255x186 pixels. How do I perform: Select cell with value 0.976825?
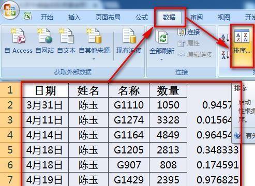[x=214, y=179]
